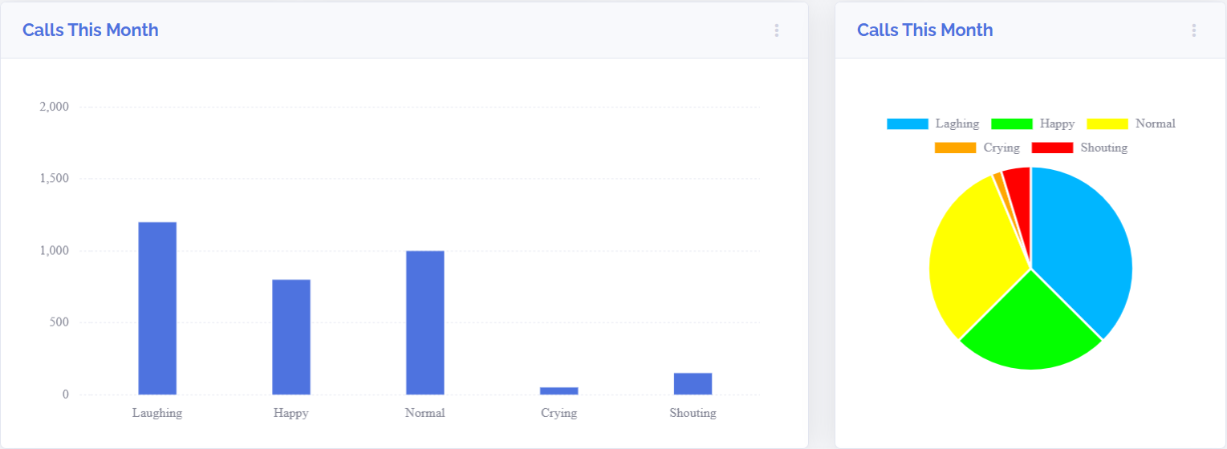Toggle the blue Laghing legend swatch
The width and height of the screenshot is (1227, 449).
click(x=907, y=123)
